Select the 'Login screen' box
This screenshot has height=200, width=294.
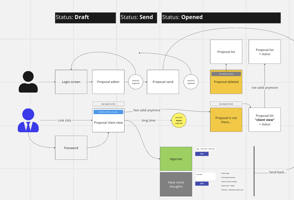click(x=71, y=82)
